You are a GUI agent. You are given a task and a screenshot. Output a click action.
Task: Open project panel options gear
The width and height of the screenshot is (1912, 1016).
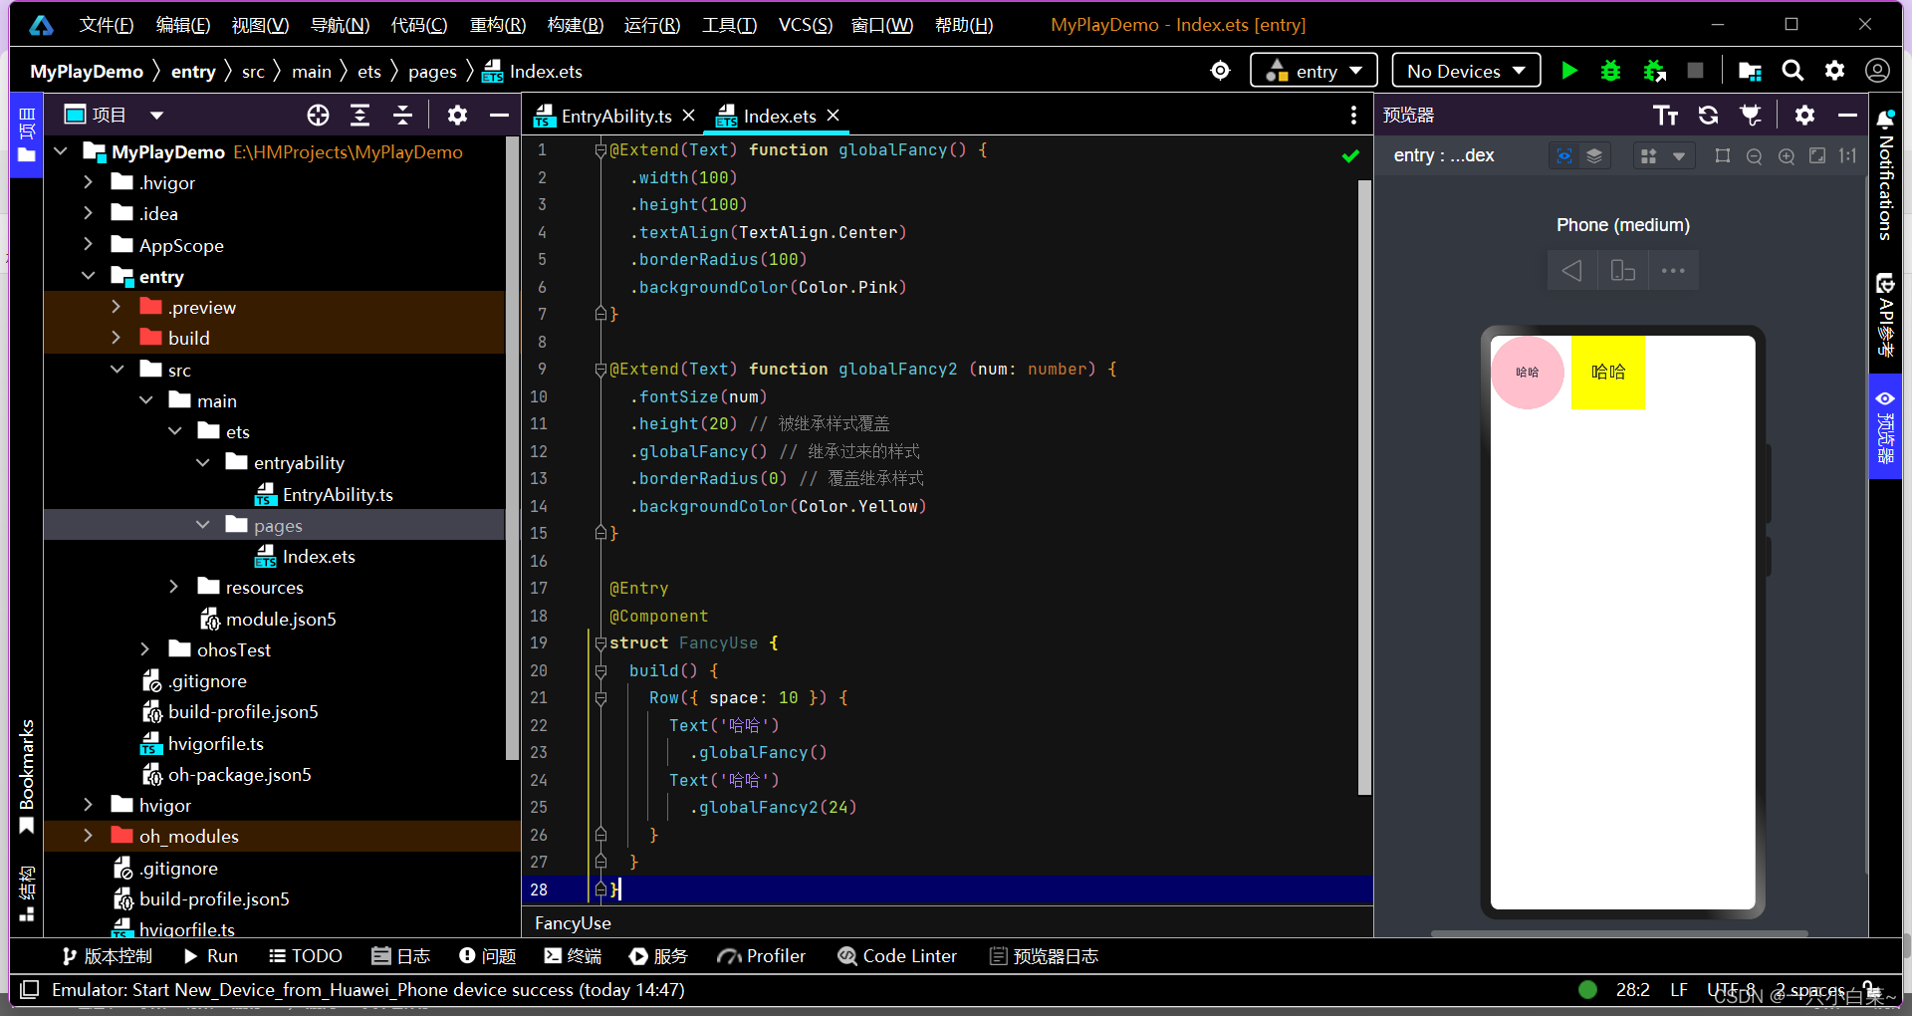457,116
